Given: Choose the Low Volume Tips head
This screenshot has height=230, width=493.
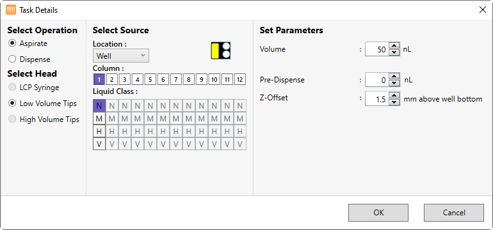Looking at the screenshot, I should click(x=43, y=103).
